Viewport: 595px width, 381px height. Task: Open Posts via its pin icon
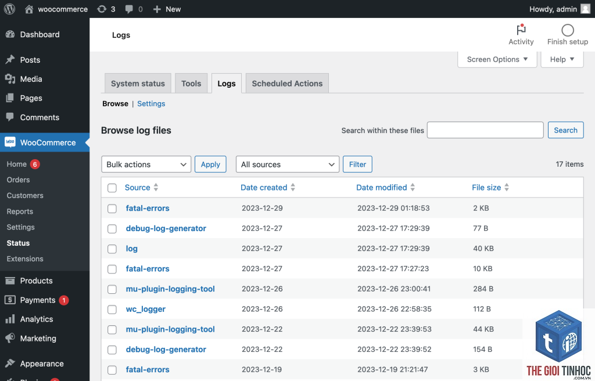[x=10, y=60]
